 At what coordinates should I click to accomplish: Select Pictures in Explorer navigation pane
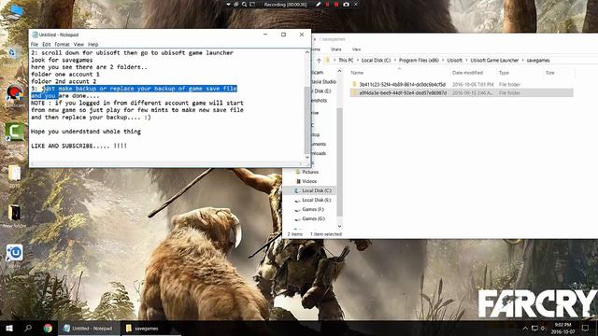310,172
